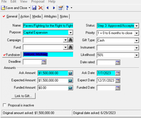Image resolution: width=141 pixels, height=118 pixels.
Task: Expand the Fund dropdown arrow
Action: [x=65, y=47]
